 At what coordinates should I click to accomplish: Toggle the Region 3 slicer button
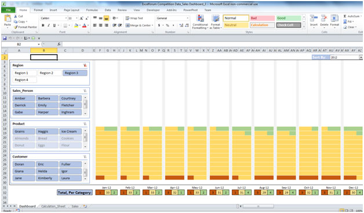click(x=75, y=73)
